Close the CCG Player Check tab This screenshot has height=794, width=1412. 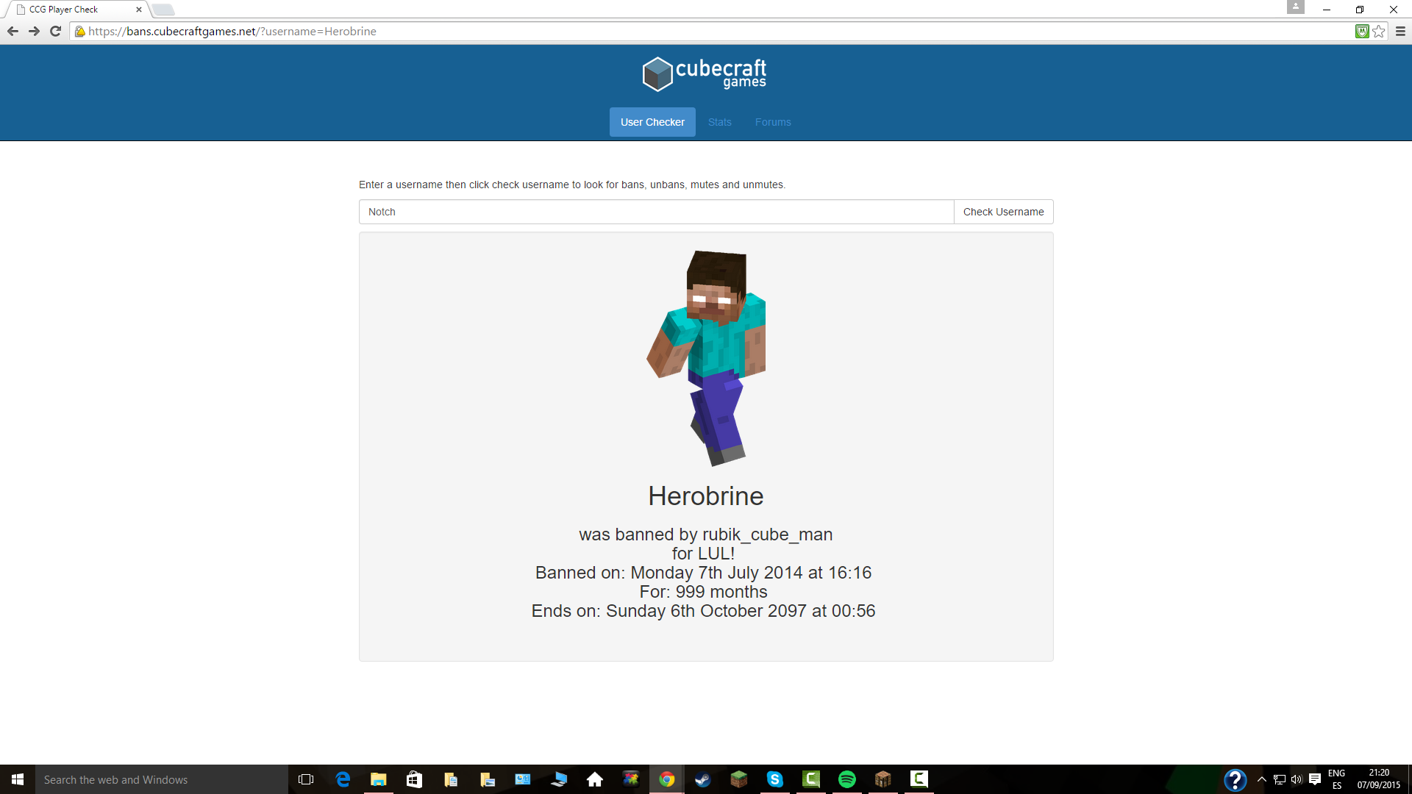[x=139, y=10]
